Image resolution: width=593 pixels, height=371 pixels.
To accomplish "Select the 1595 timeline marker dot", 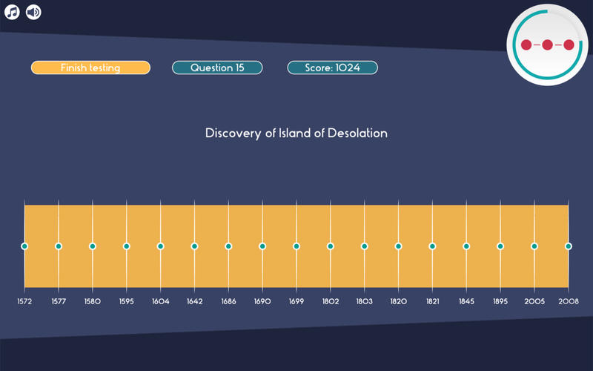I will click(127, 246).
